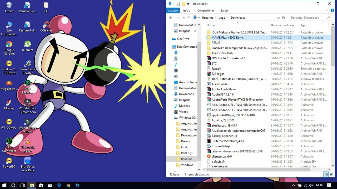This screenshot has width=337, height=189.
Task: Expand the address bar history dropdown
Action: point(278,18)
